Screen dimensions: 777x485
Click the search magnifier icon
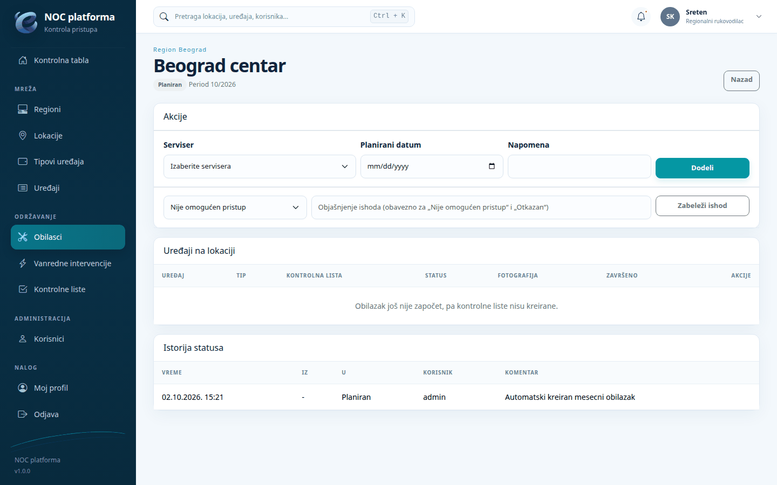point(164,17)
